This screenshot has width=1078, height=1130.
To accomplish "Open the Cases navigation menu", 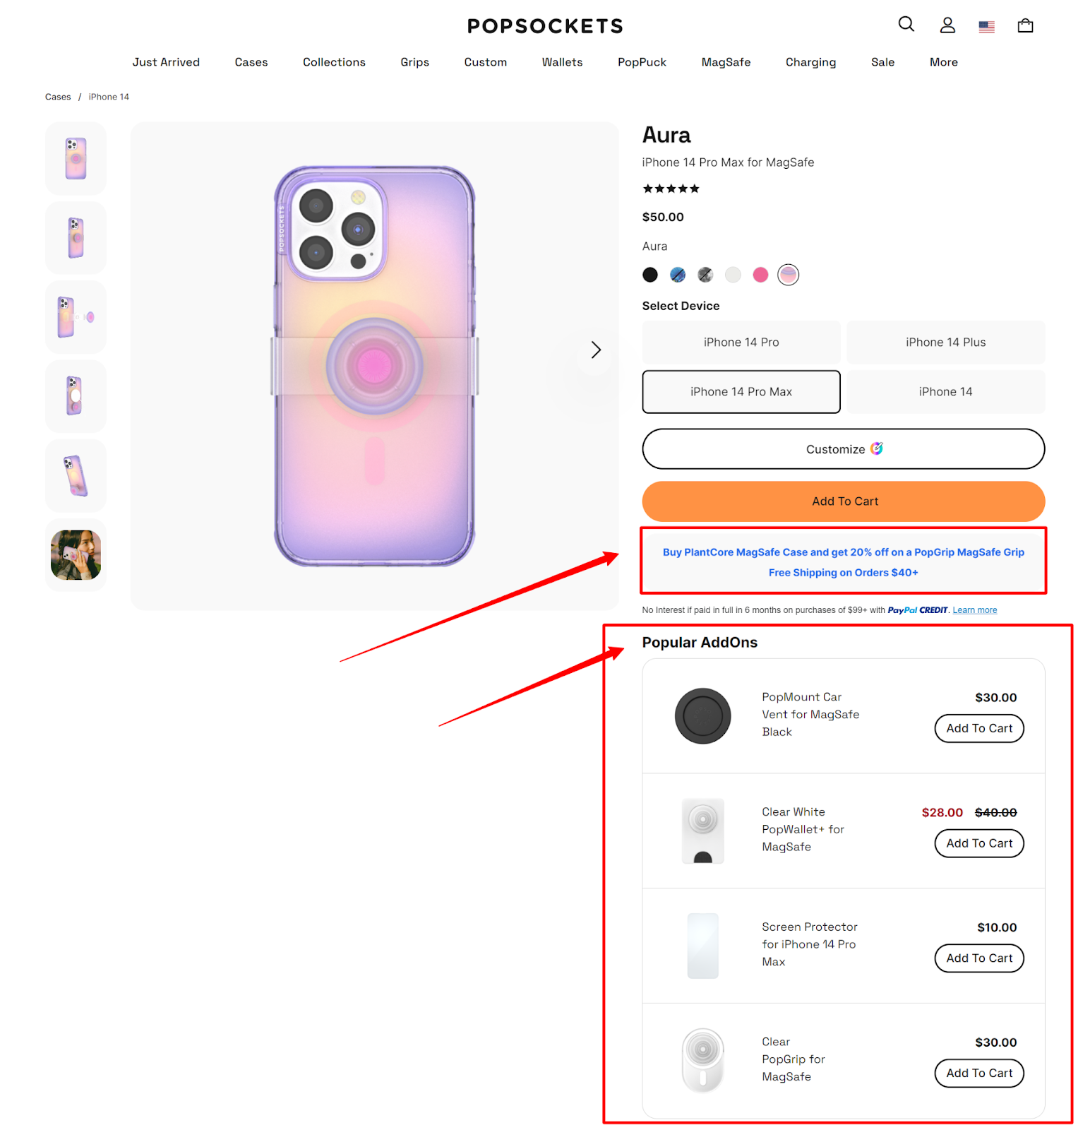I will (x=251, y=62).
